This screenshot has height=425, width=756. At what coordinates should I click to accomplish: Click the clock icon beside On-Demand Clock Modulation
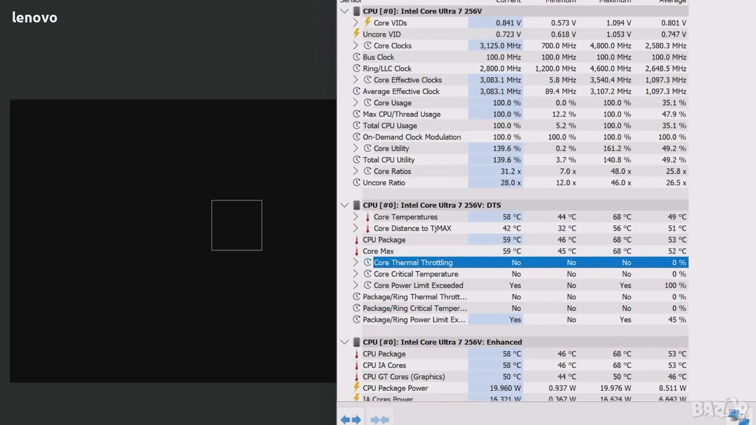tap(357, 137)
